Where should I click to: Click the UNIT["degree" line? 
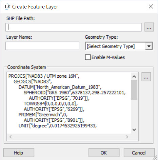pos(58,126)
